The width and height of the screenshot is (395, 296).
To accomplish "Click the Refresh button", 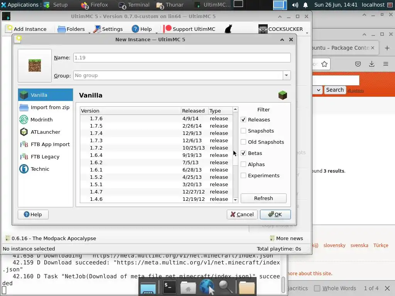I will pyautogui.click(x=263, y=198).
